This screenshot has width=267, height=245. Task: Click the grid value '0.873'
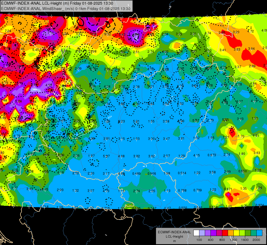pos(212,155)
